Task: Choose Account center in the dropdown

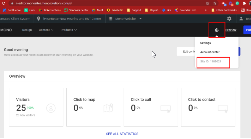Action: pyautogui.click(x=210, y=52)
